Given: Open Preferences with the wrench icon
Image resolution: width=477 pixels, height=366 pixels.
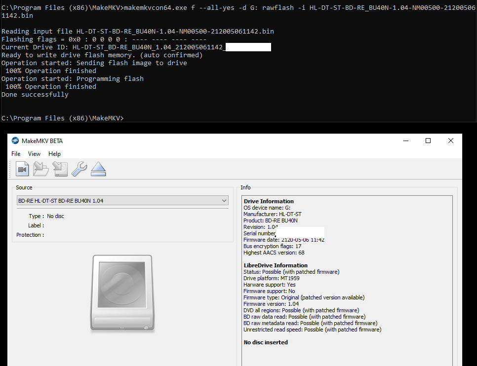Looking at the screenshot, I should tap(79, 169).
